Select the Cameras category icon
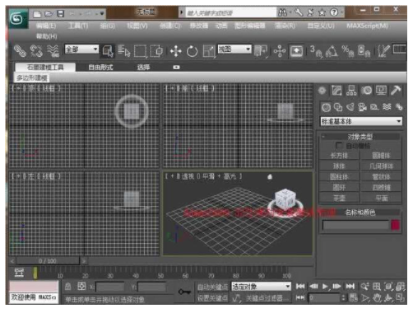 pyautogui.click(x=362, y=107)
